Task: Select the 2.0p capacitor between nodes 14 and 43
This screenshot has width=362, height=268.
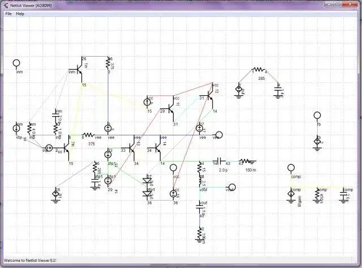Action: 219,161
